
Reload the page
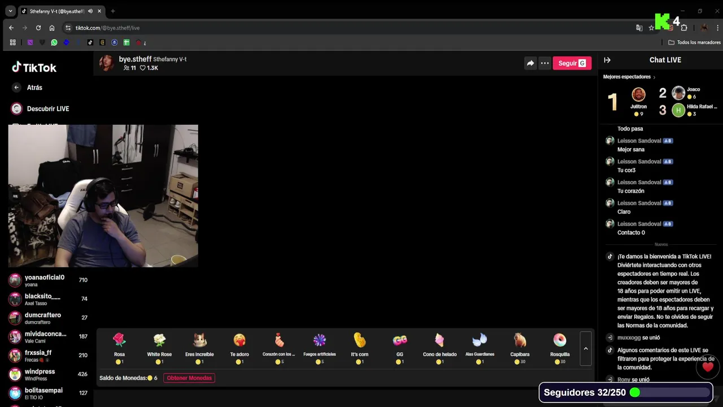coord(38,28)
